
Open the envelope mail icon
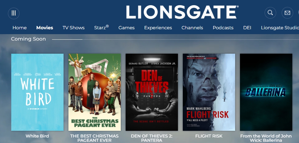pos(287,13)
